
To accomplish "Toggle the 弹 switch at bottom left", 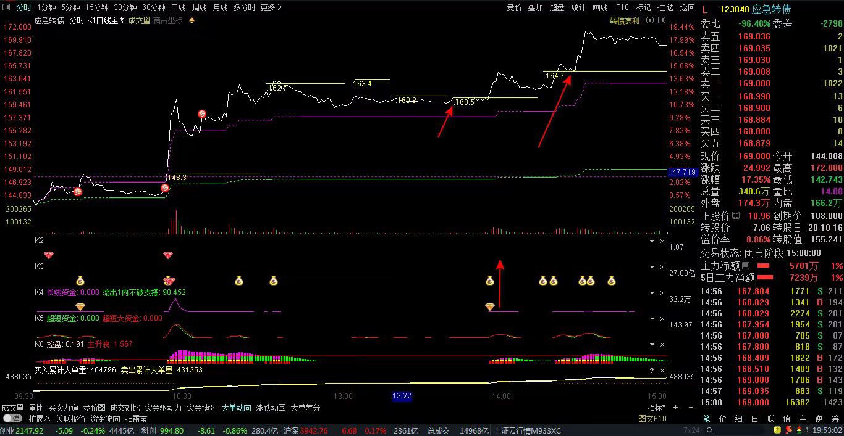I will [x=12, y=419].
